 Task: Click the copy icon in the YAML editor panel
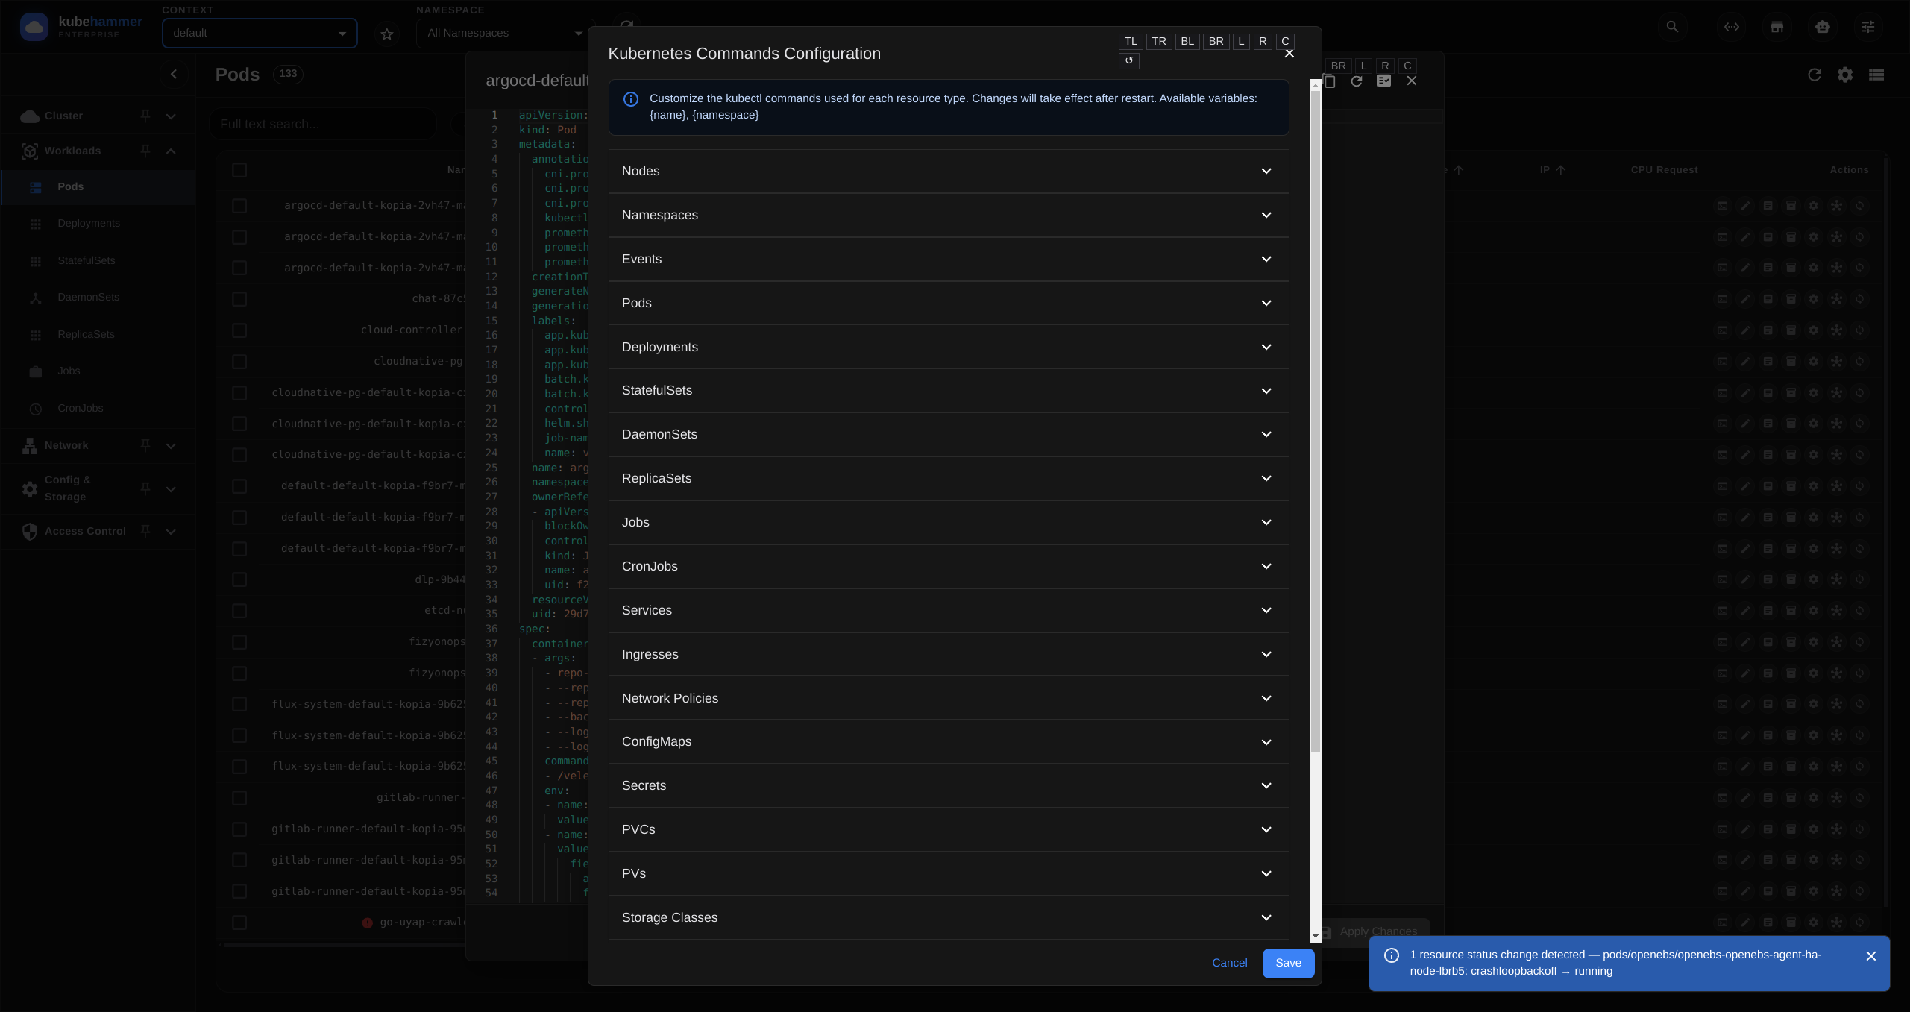(1329, 81)
